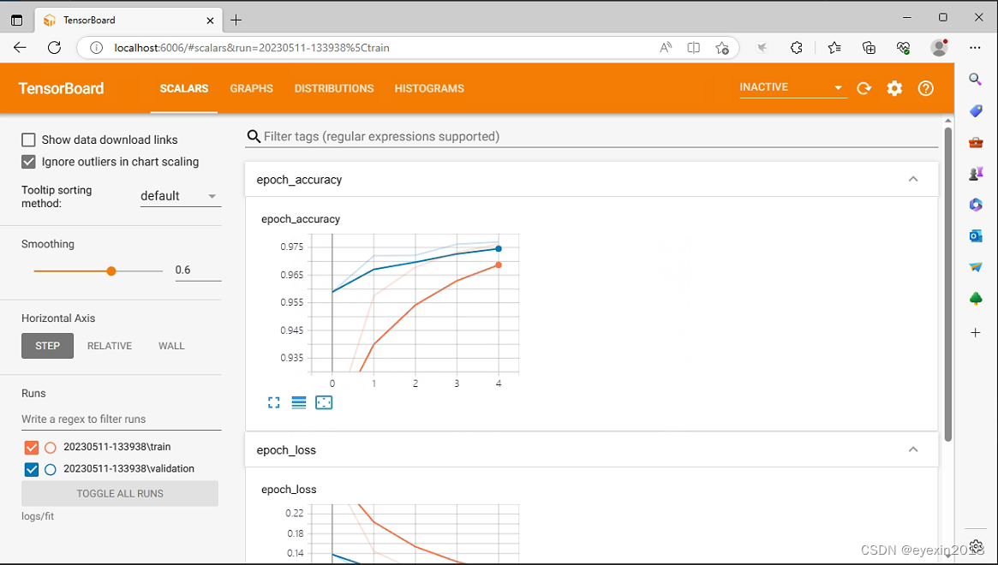This screenshot has height=565, width=998.
Task: Click the Smoothing value field 0.6
Action: click(x=198, y=271)
